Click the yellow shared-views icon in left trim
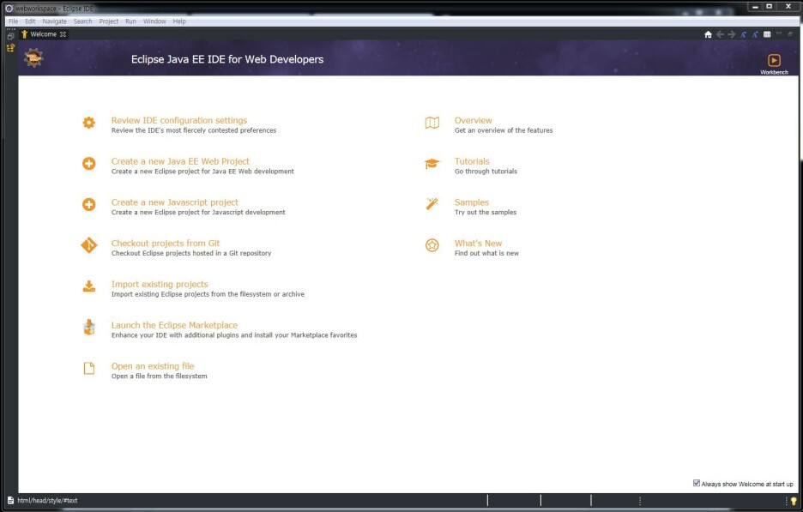Viewport: 803px width, 512px height. point(10,48)
